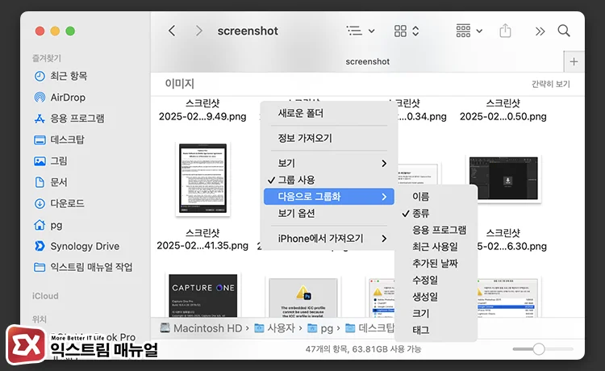
Task: Go forward with the right chevron button
Action: [x=198, y=31]
